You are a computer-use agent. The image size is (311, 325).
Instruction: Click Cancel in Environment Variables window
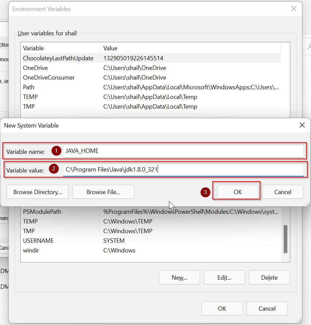267,308
